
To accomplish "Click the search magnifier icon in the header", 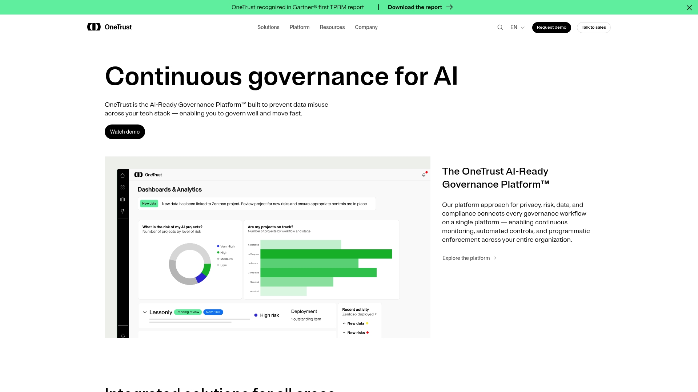I will [500, 27].
